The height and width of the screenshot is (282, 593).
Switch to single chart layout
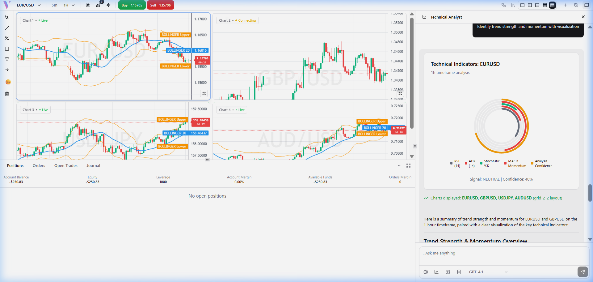pos(522,5)
